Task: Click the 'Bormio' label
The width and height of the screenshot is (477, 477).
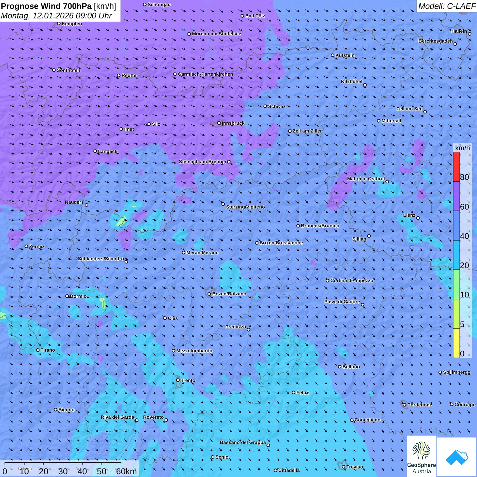Action: (x=78, y=296)
